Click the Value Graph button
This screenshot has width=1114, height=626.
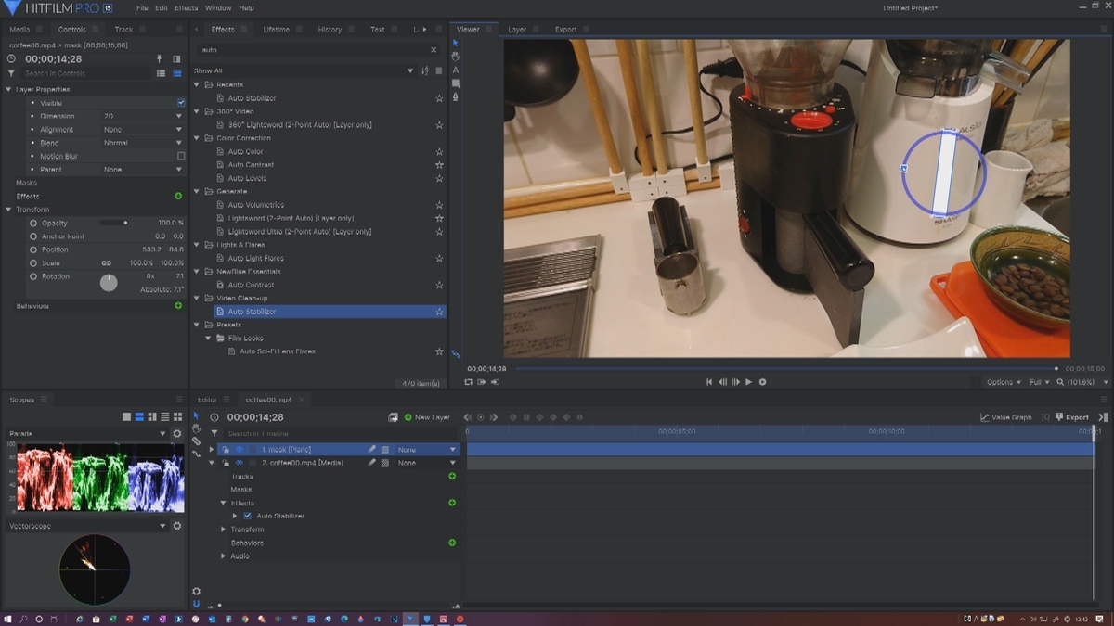click(1006, 417)
